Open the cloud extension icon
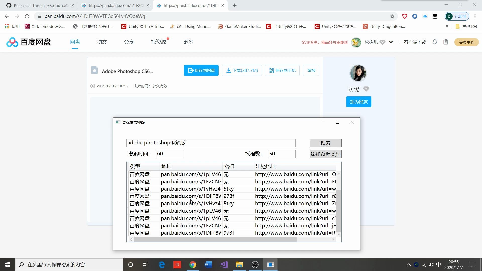482x271 pixels. tap(425, 16)
